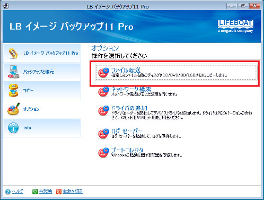Launch the ログ セーバー link

(x=127, y=131)
